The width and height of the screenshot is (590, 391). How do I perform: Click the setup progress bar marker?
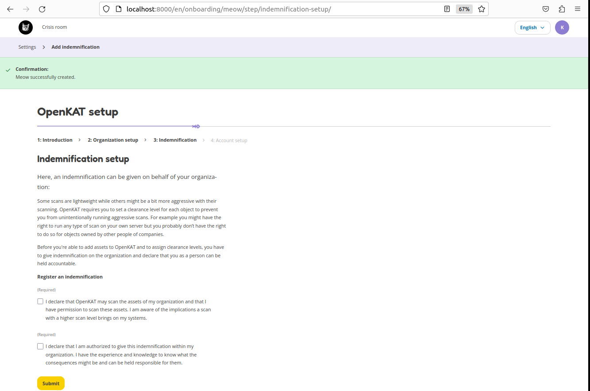[x=196, y=127]
